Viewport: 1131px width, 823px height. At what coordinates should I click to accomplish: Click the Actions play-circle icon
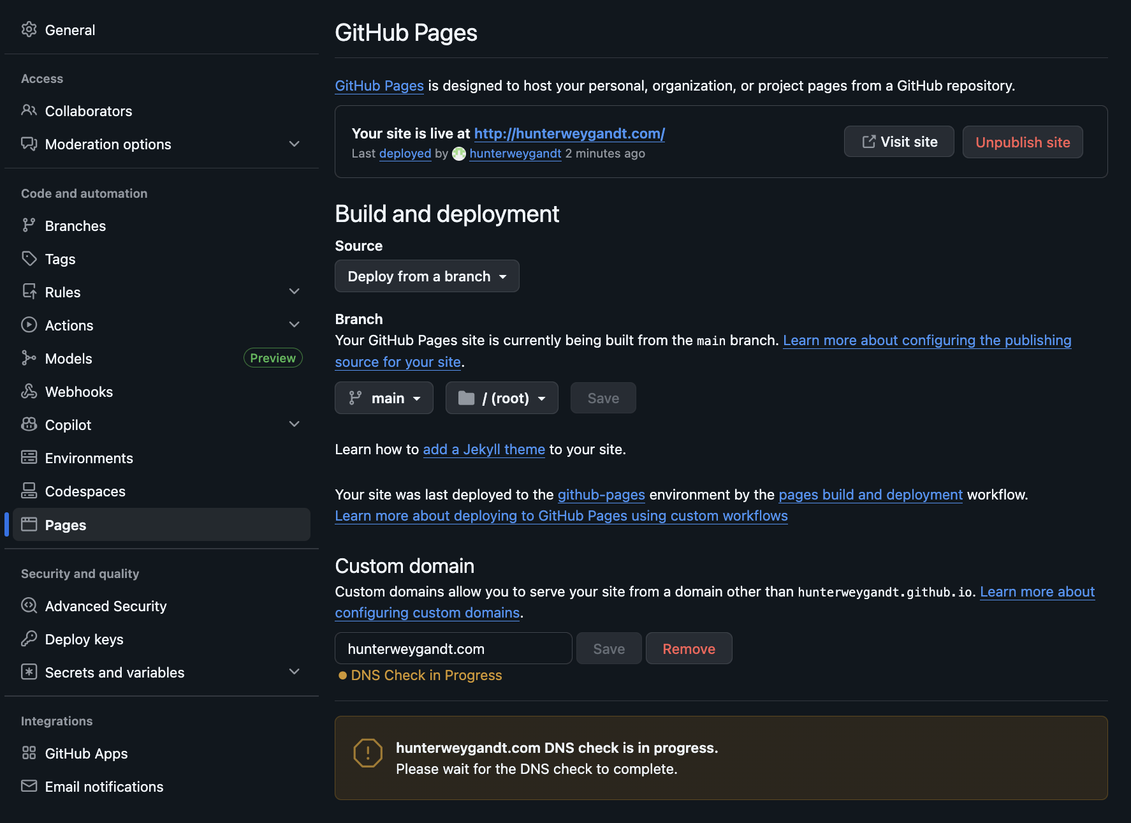coord(29,325)
